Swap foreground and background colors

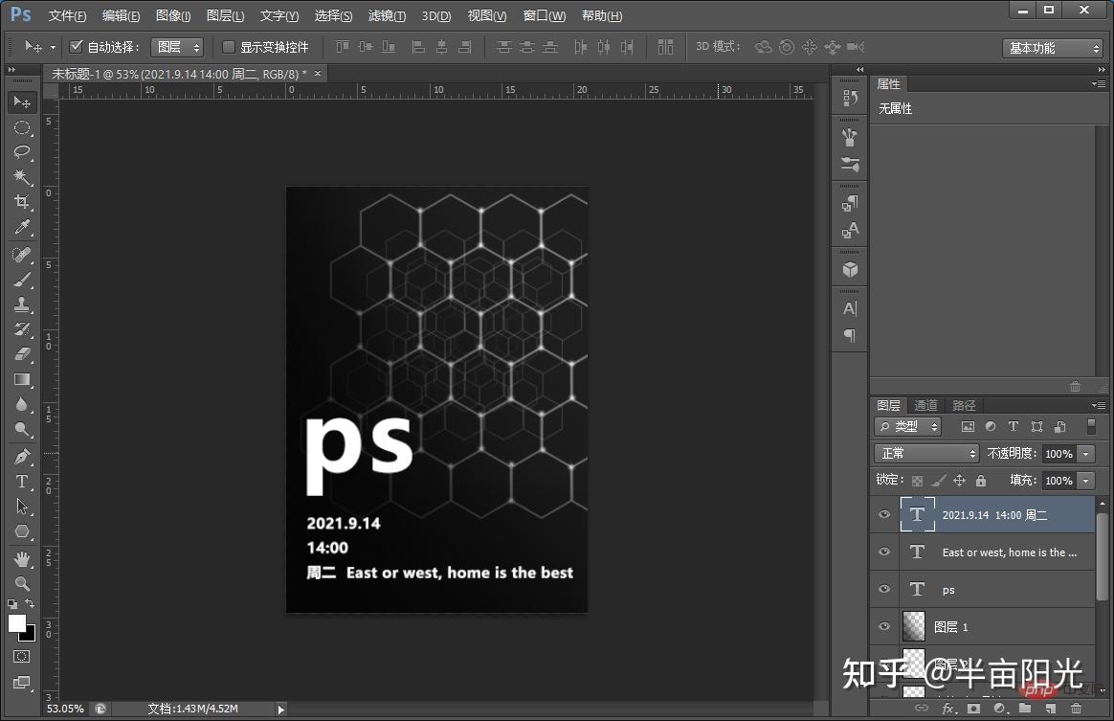(30, 603)
